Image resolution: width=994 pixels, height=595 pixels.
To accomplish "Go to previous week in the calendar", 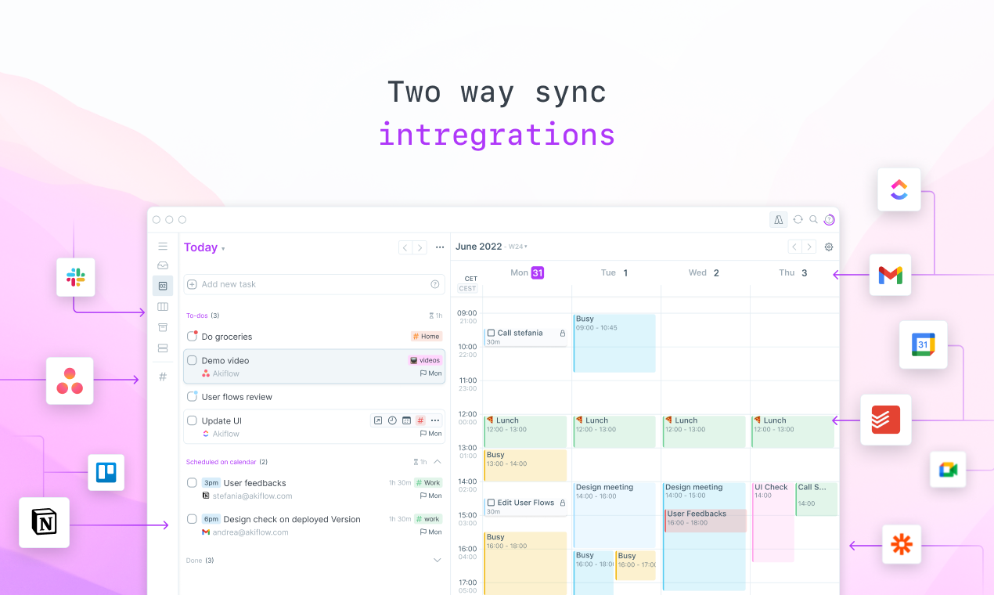I will (x=794, y=247).
